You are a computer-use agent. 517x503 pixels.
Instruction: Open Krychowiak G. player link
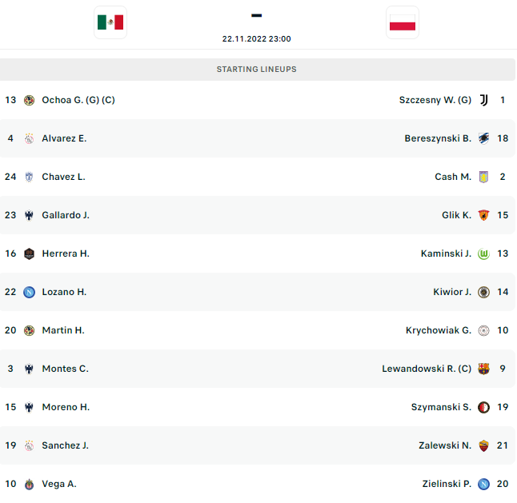[x=439, y=330]
